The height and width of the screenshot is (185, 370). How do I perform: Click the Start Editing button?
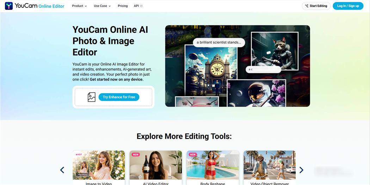tap(316, 6)
